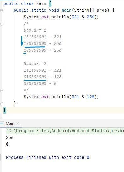Click the println(321 & 256) statement
The height and width of the screenshot is (172, 124).
tap(61, 17)
